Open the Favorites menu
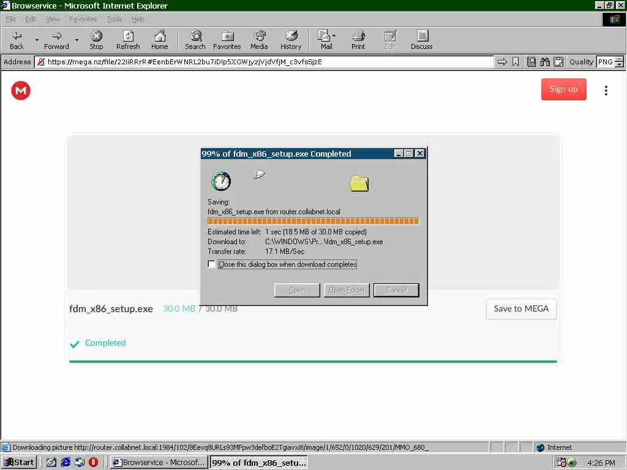Screen dimensions: 627x470 (83, 19)
